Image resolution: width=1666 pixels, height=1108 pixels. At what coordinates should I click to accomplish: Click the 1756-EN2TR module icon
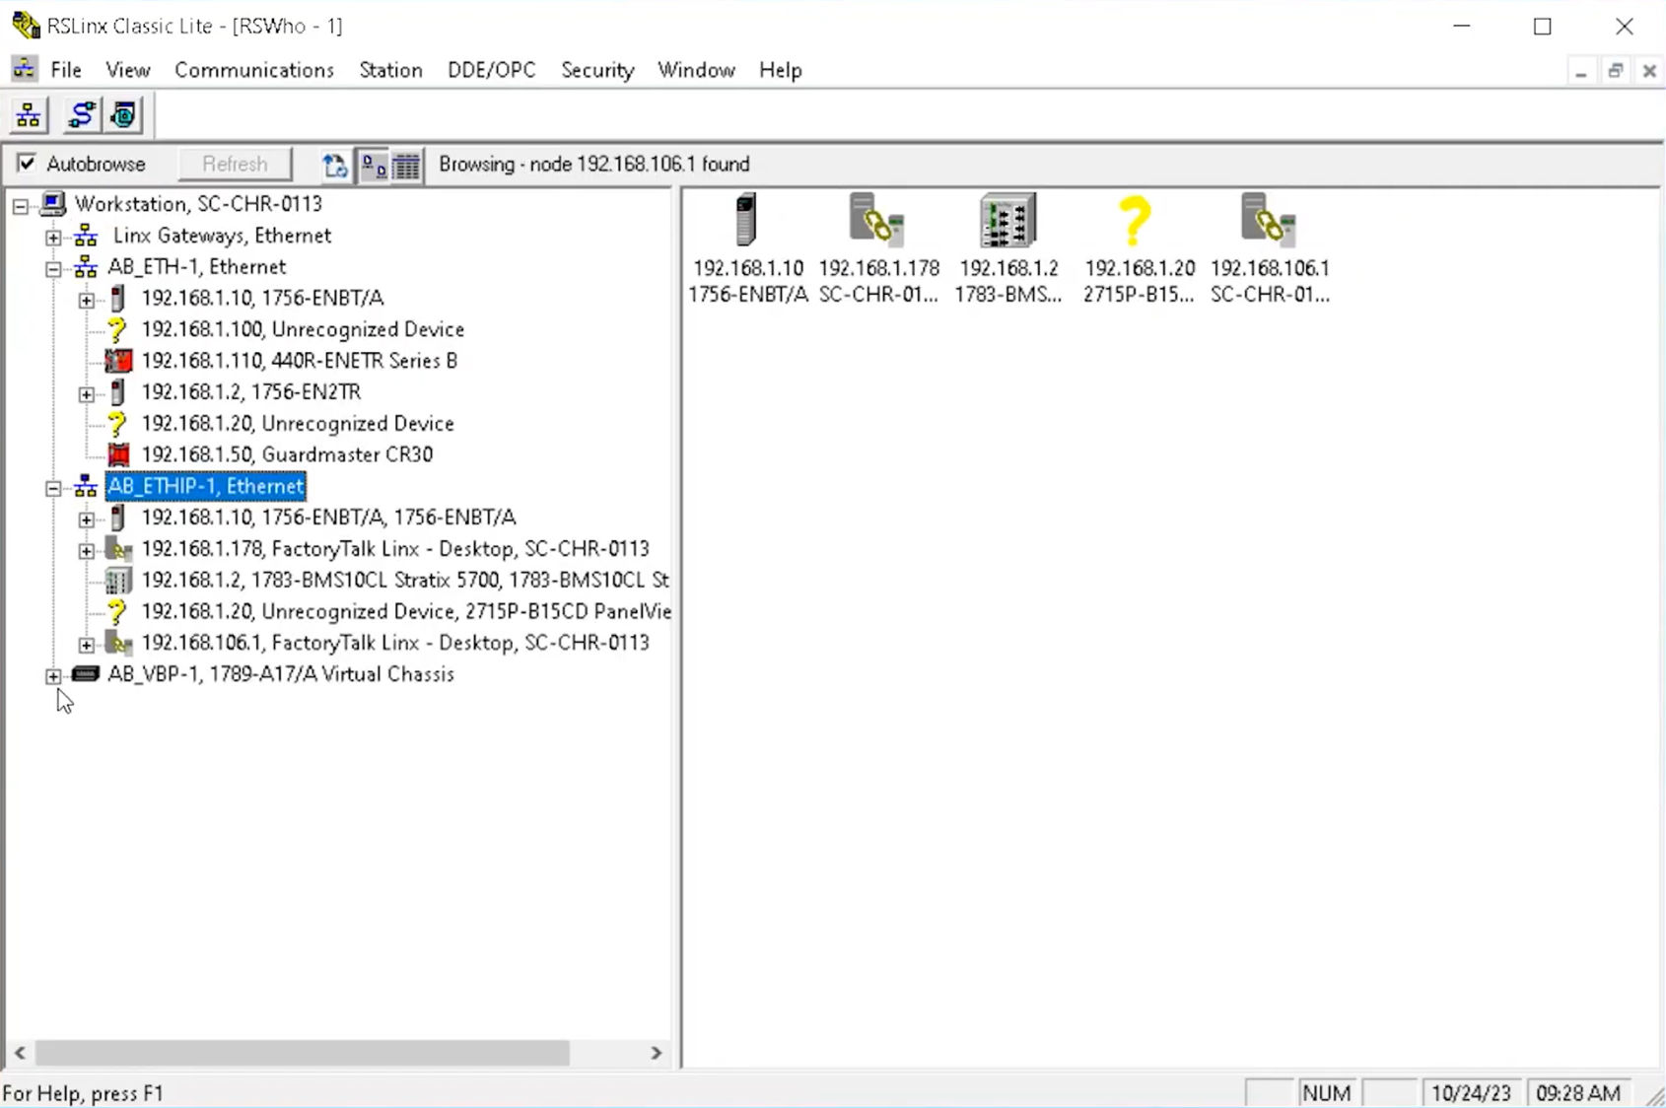118,392
